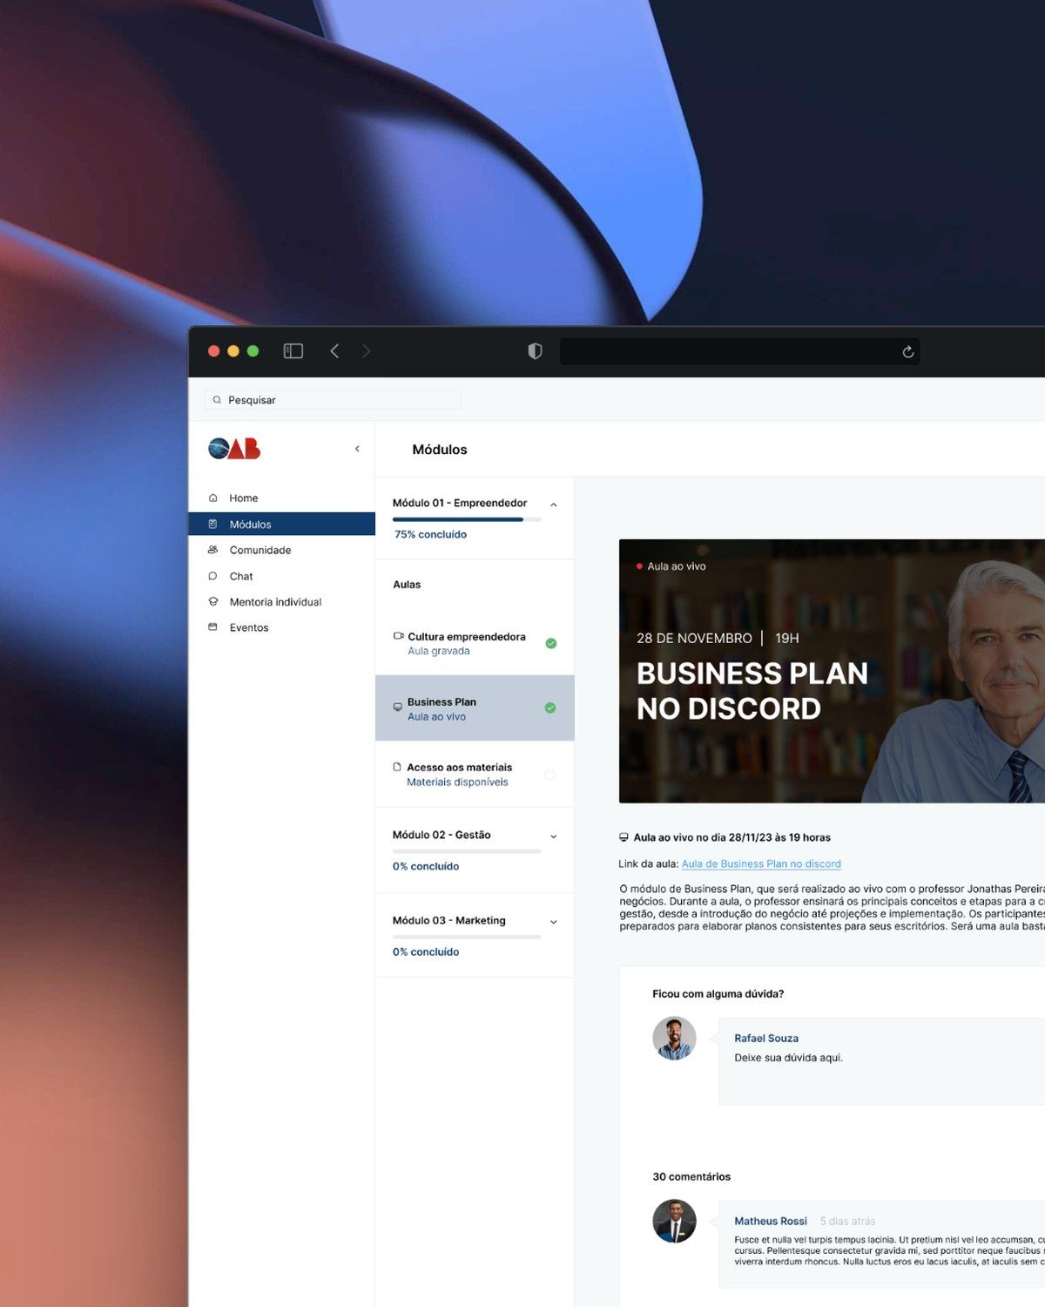Go to Mentoria individual

(281, 602)
